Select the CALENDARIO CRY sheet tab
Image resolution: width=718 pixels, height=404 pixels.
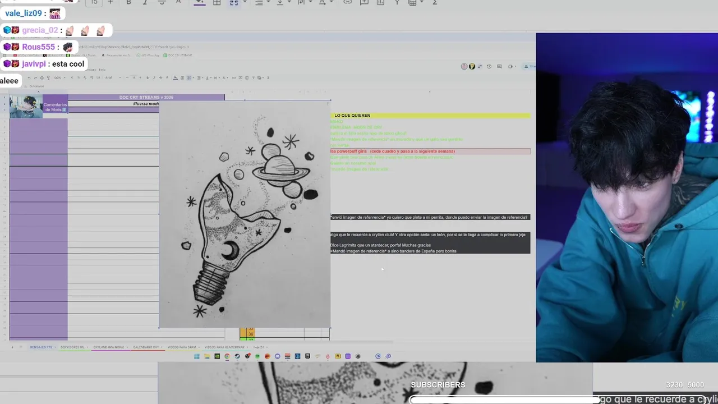pos(146,347)
